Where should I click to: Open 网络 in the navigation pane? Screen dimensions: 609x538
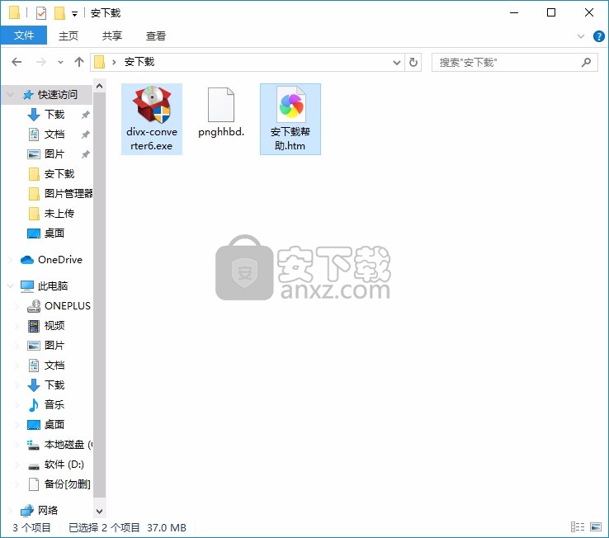click(x=47, y=510)
